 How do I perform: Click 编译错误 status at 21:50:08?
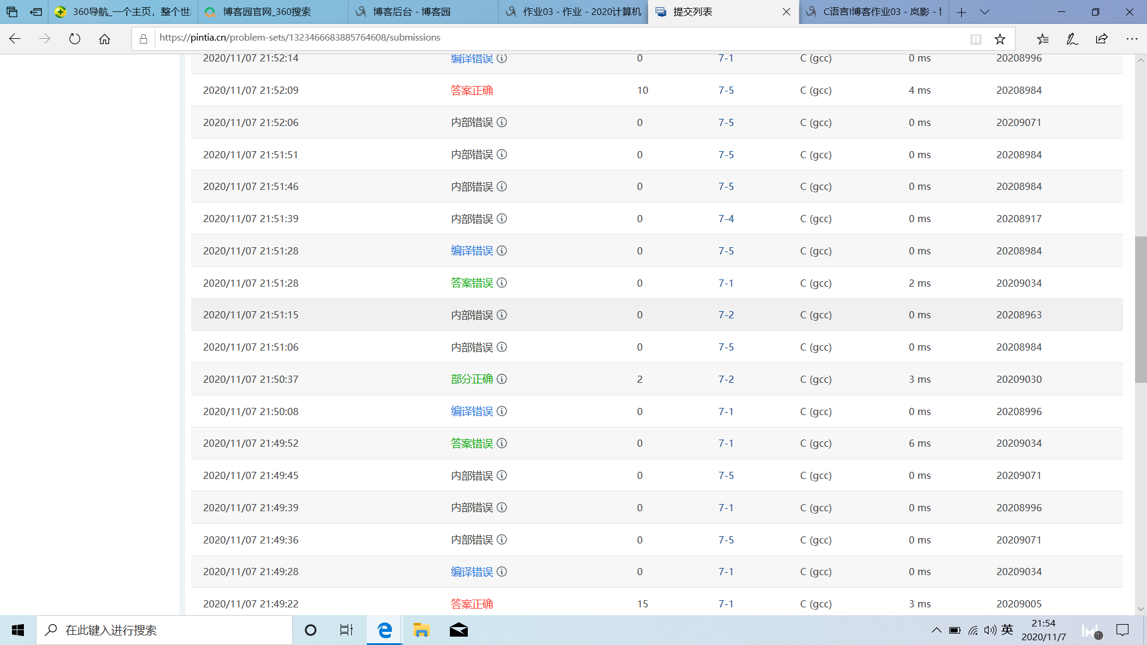pyautogui.click(x=471, y=411)
